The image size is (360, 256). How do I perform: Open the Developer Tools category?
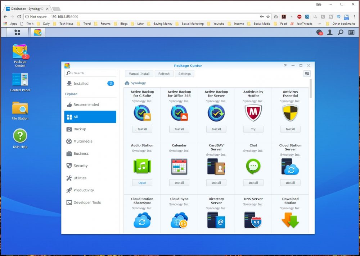tap(90, 203)
